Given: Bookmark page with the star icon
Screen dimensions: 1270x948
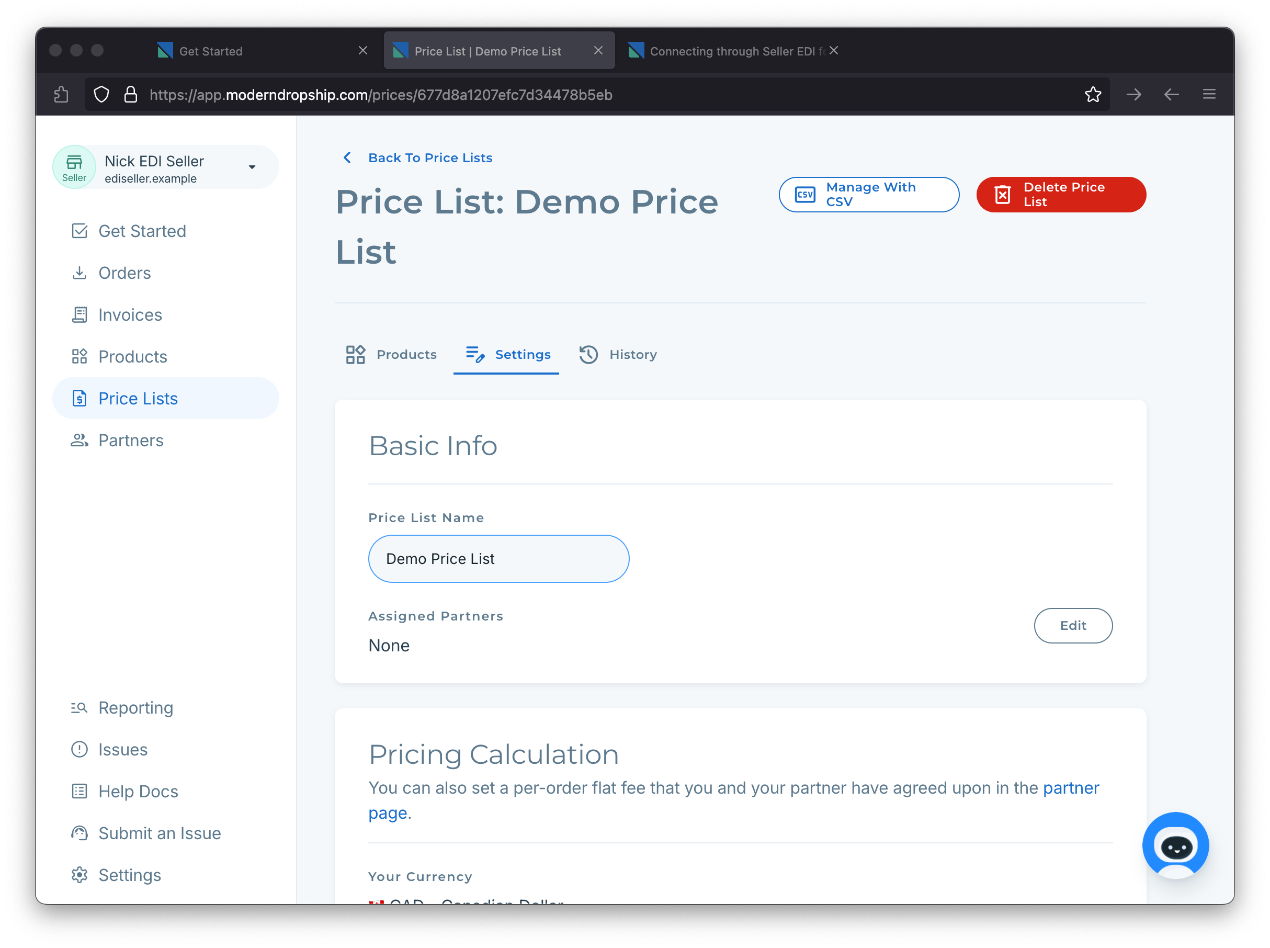Looking at the screenshot, I should coord(1092,94).
